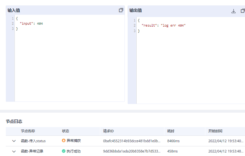Click the "input": 404 line in input editor

[x=31, y=24]
